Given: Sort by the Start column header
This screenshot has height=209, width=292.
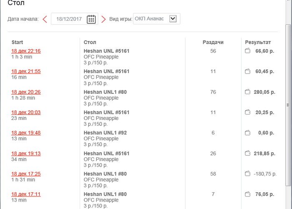Looking at the screenshot, I should tap(17, 42).
